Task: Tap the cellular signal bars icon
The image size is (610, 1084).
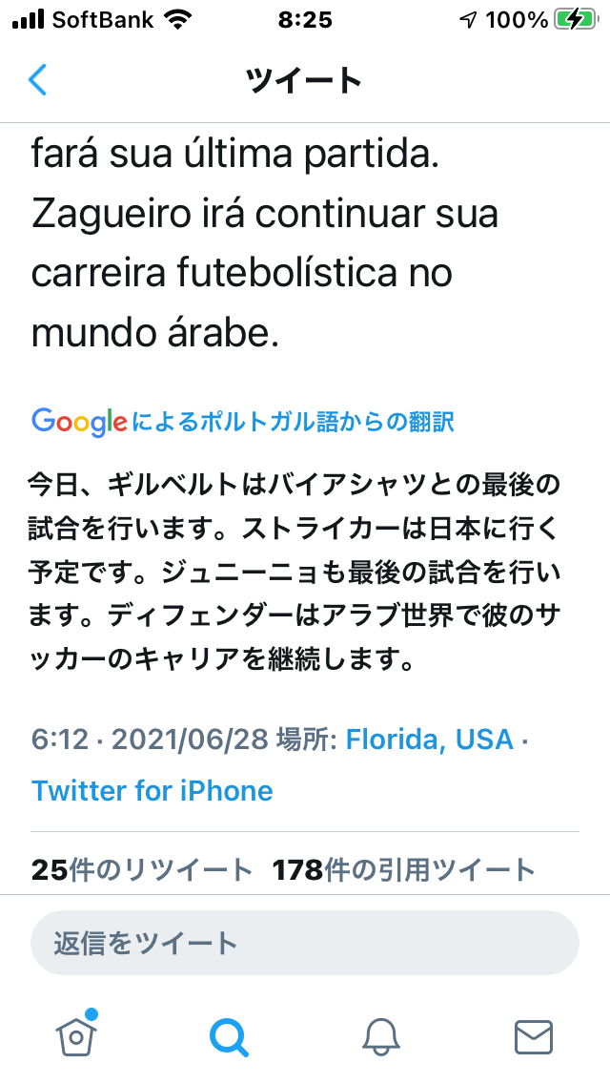Action: 29,20
